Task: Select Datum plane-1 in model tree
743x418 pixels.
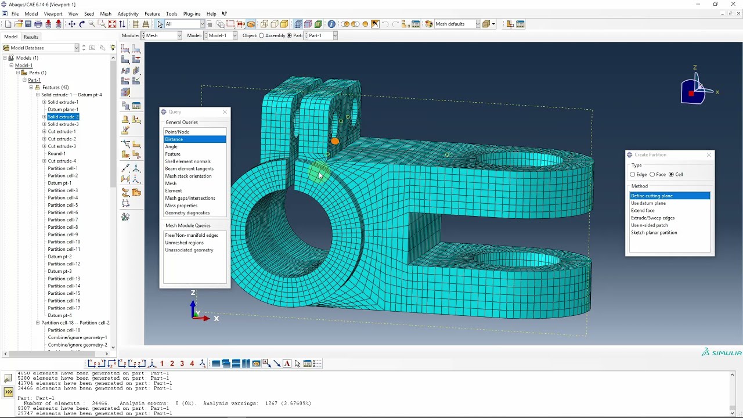Action: 63,109
